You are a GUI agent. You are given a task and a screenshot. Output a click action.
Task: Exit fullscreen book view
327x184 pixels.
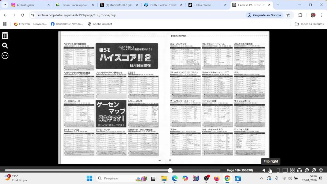[x=321, y=170]
